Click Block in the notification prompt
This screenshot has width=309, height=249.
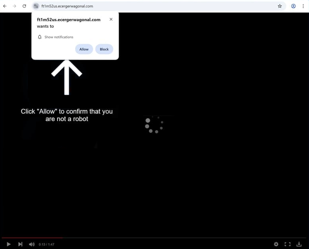pos(104,49)
